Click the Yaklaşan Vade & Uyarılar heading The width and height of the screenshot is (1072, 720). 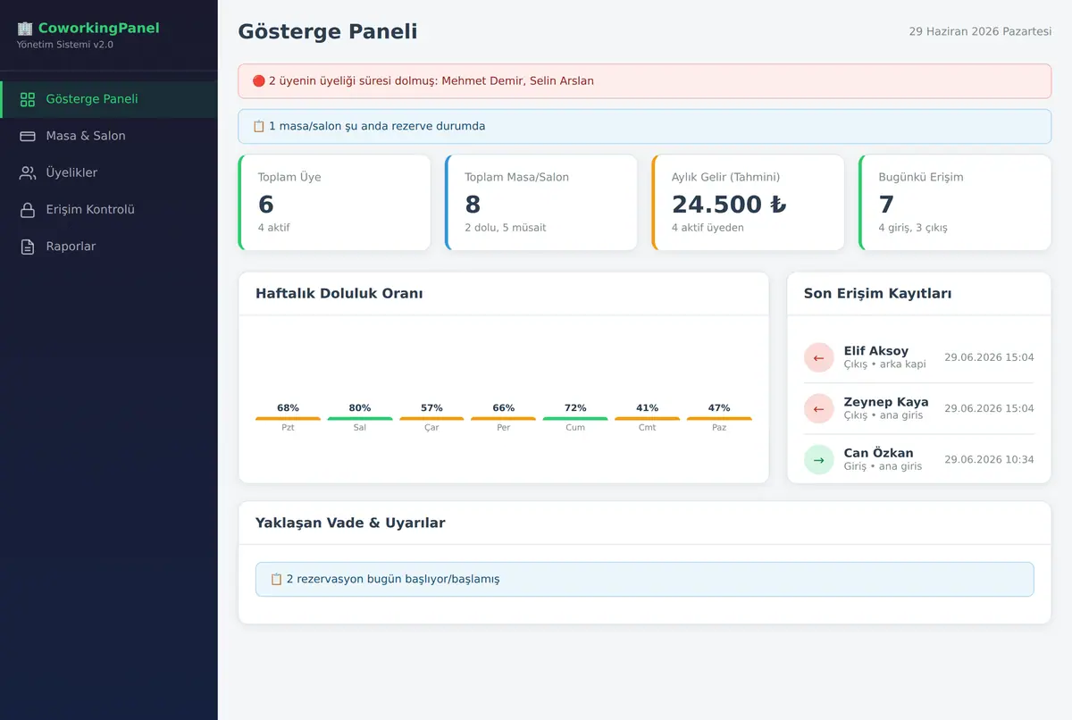(x=350, y=523)
